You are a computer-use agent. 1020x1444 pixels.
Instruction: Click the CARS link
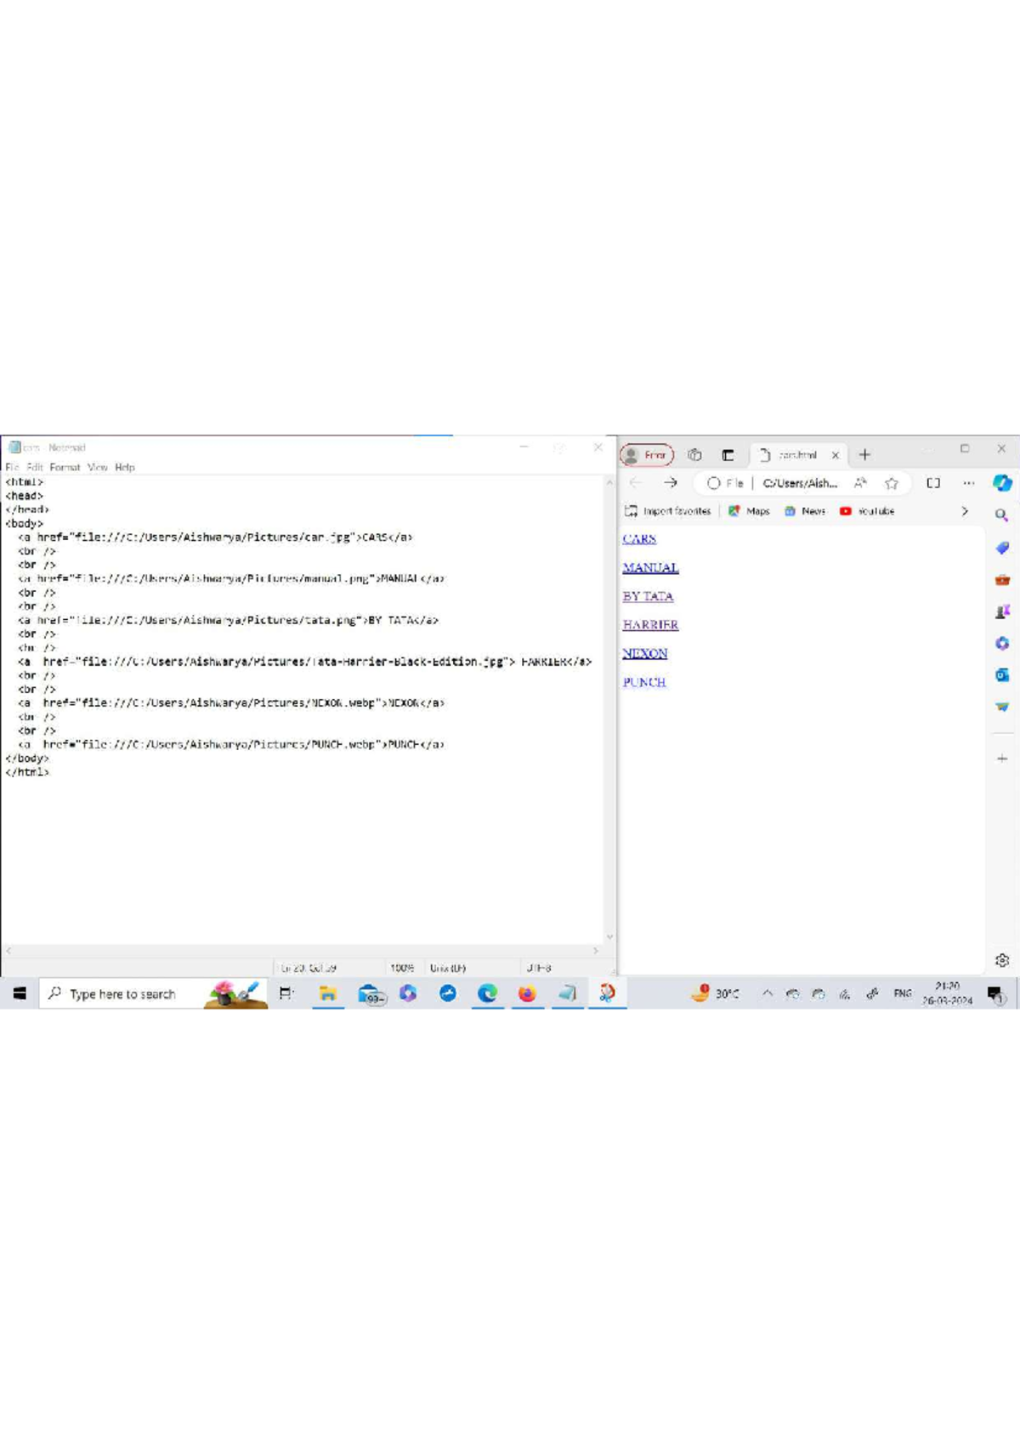pyautogui.click(x=639, y=539)
